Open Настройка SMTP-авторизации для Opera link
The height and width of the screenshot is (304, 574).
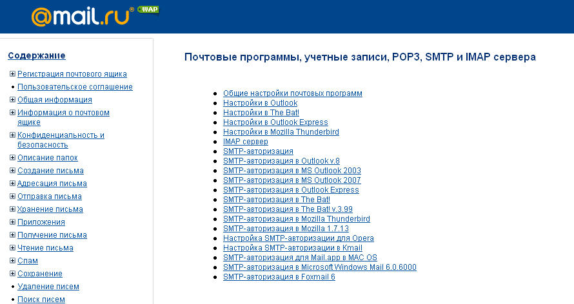pos(299,238)
